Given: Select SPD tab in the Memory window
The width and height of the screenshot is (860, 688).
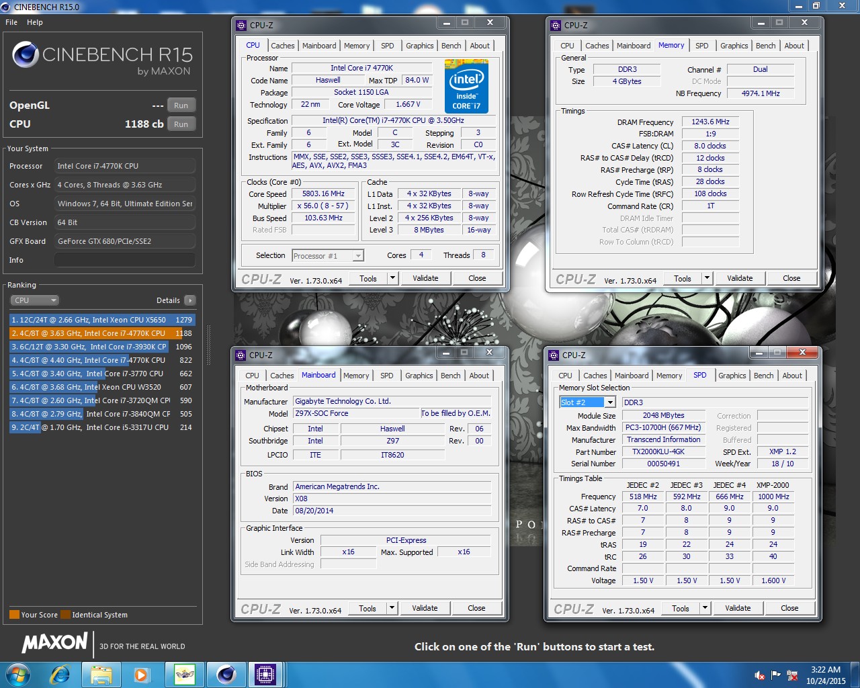Looking at the screenshot, I should point(702,46).
